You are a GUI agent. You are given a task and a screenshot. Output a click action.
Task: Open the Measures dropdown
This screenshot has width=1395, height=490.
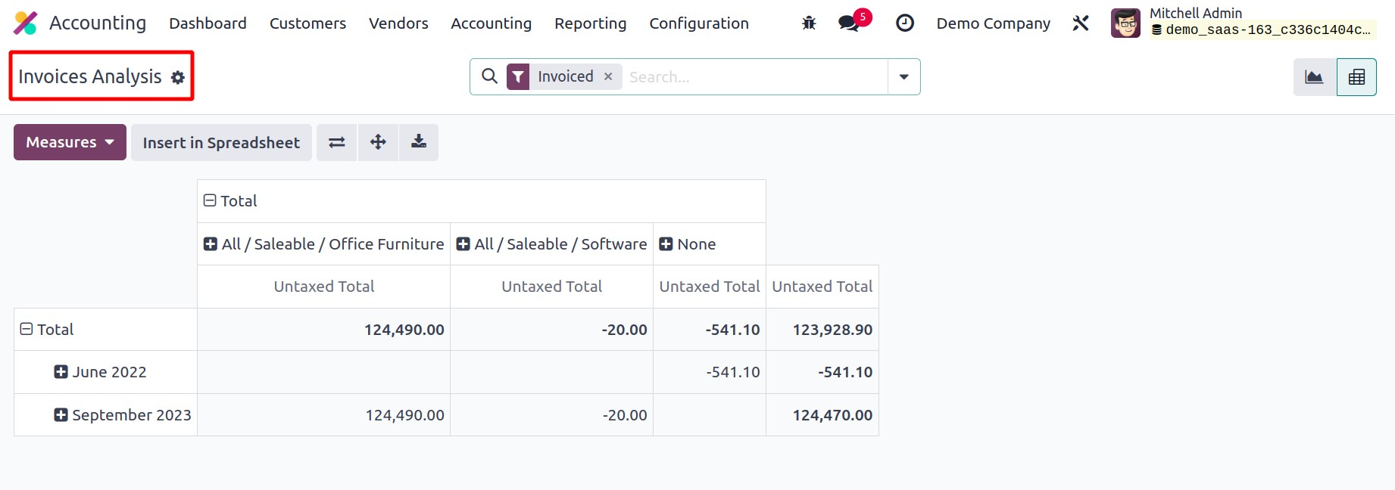(70, 142)
